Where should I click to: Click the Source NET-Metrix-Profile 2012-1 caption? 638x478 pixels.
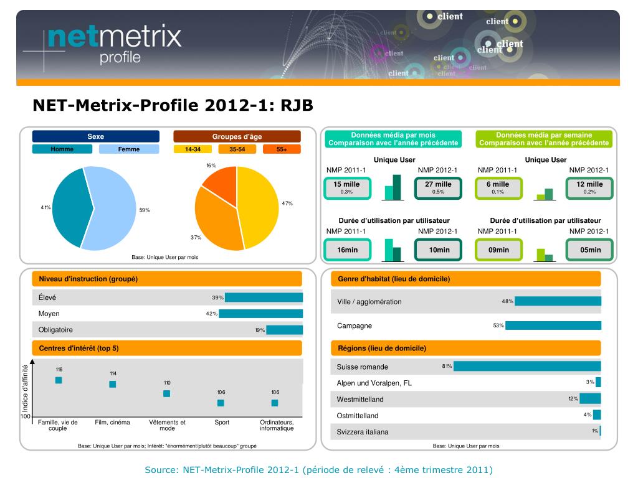click(x=318, y=470)
